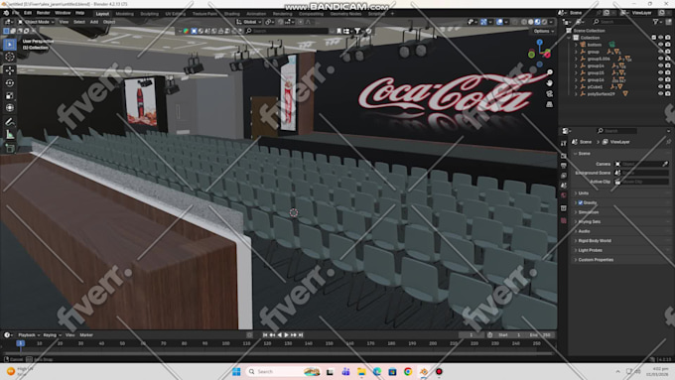This screenshot has width=675, height=380.
Task: Click the outliner search field
Action: [619, 22]
